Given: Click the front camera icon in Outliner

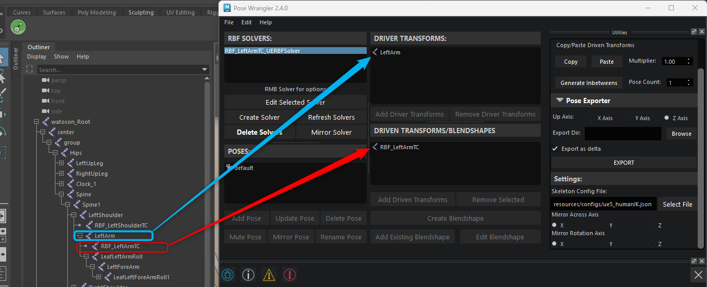Looking at the screenshot, I should [x=45, y=101].
